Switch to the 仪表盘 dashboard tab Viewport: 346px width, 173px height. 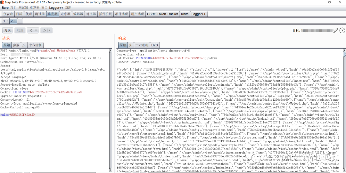(x=8, y=14)
